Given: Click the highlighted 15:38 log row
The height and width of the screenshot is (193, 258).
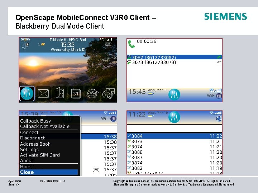Looking at the screenshot, I should (x=99, y=137).
